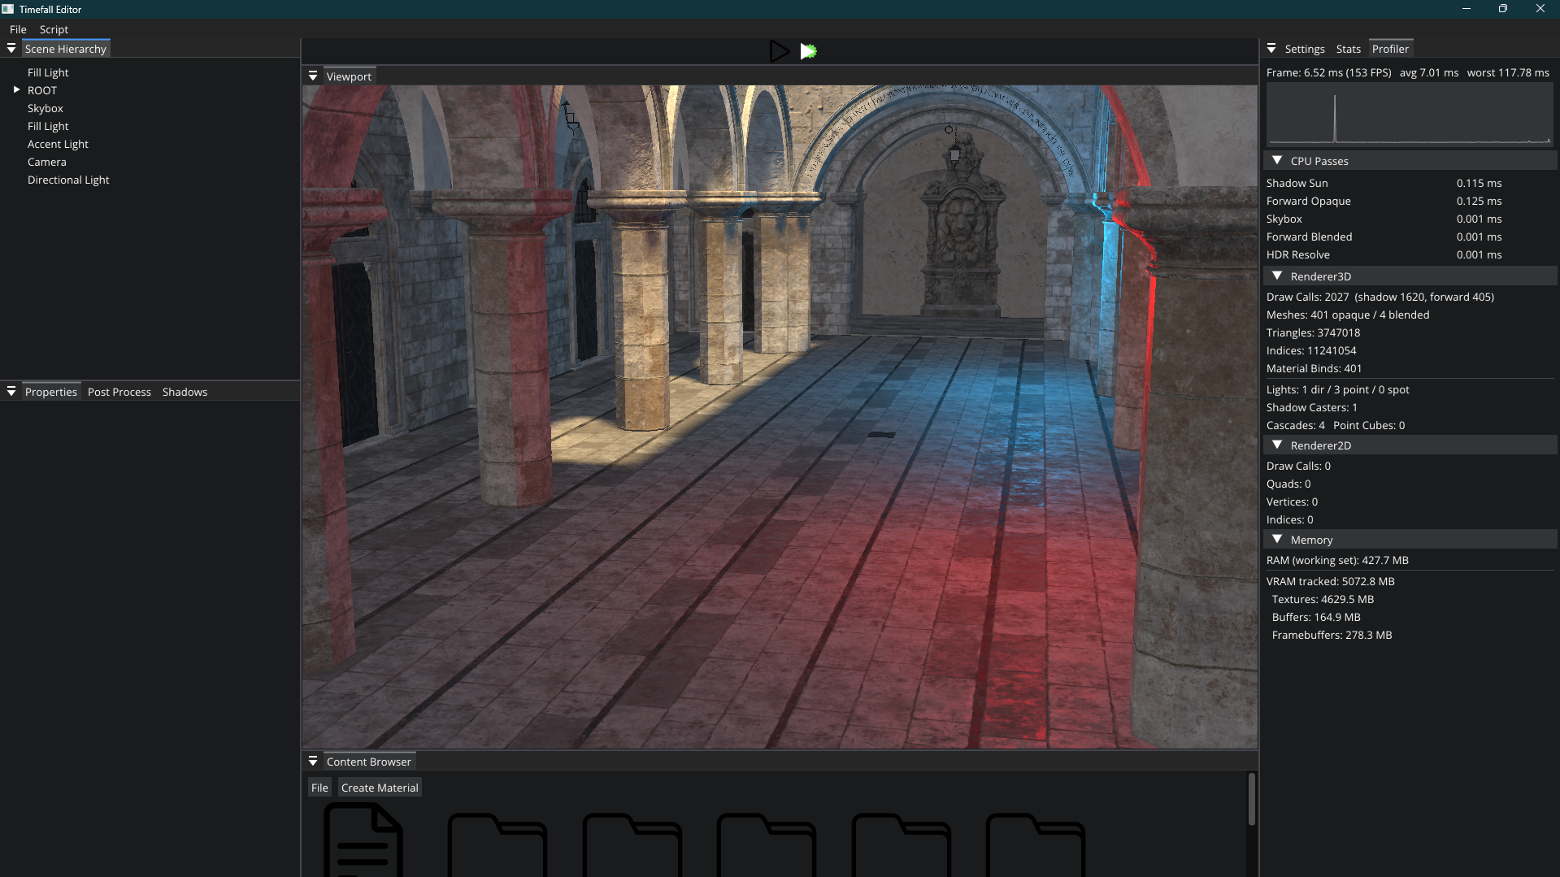Collapse the CPU Passes section
The image size is (1560, 877).
pyautogui.click(x=1277, y=161)
